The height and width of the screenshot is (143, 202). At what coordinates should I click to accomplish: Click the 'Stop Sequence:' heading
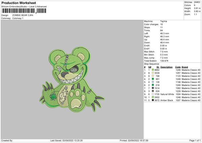(x=152, y=64)
